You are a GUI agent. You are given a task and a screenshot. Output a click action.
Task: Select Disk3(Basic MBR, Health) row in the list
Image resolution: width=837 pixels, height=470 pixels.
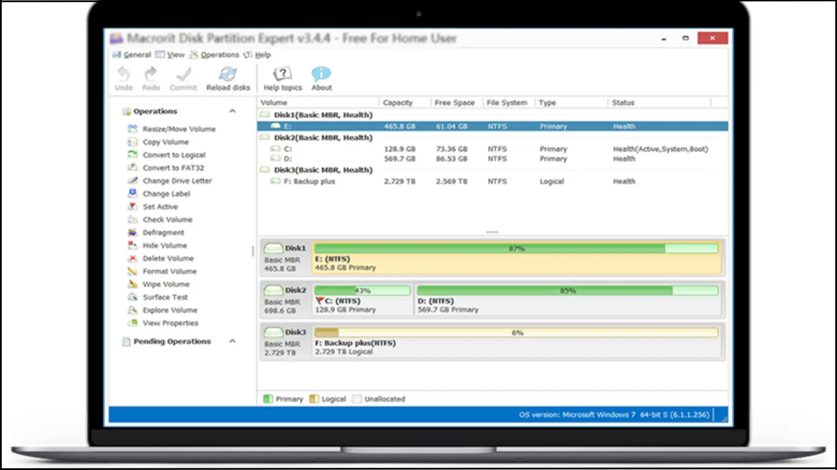492,170
